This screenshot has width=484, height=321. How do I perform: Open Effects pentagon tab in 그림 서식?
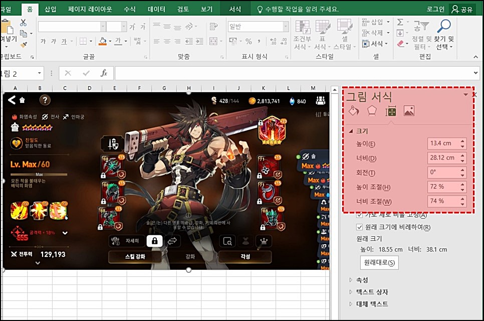372,111
